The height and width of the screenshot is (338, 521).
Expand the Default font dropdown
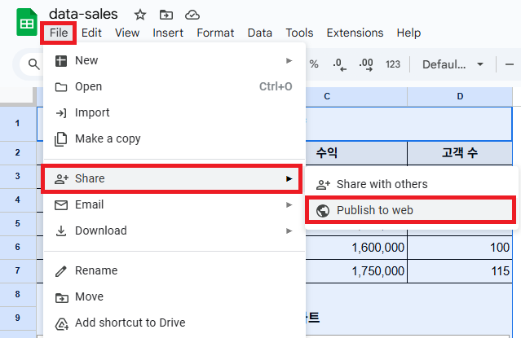click(453, 64)
